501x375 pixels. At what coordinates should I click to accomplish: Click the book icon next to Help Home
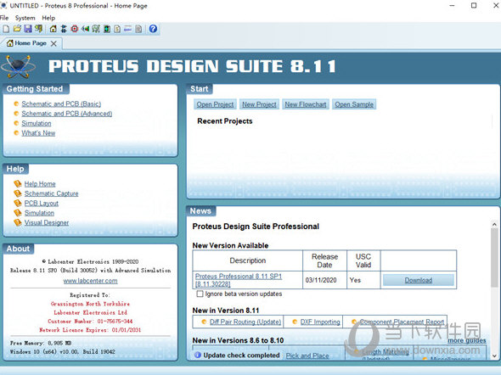click(18, 184)
